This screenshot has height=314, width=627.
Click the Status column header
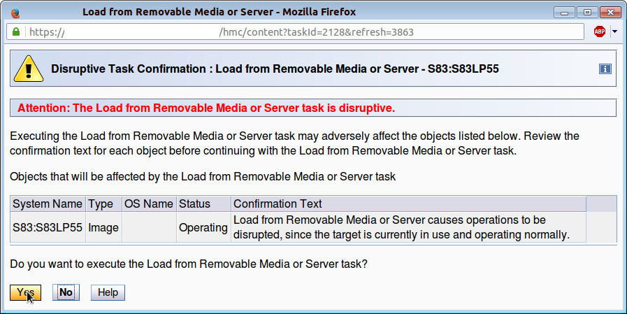pos(194,204)
